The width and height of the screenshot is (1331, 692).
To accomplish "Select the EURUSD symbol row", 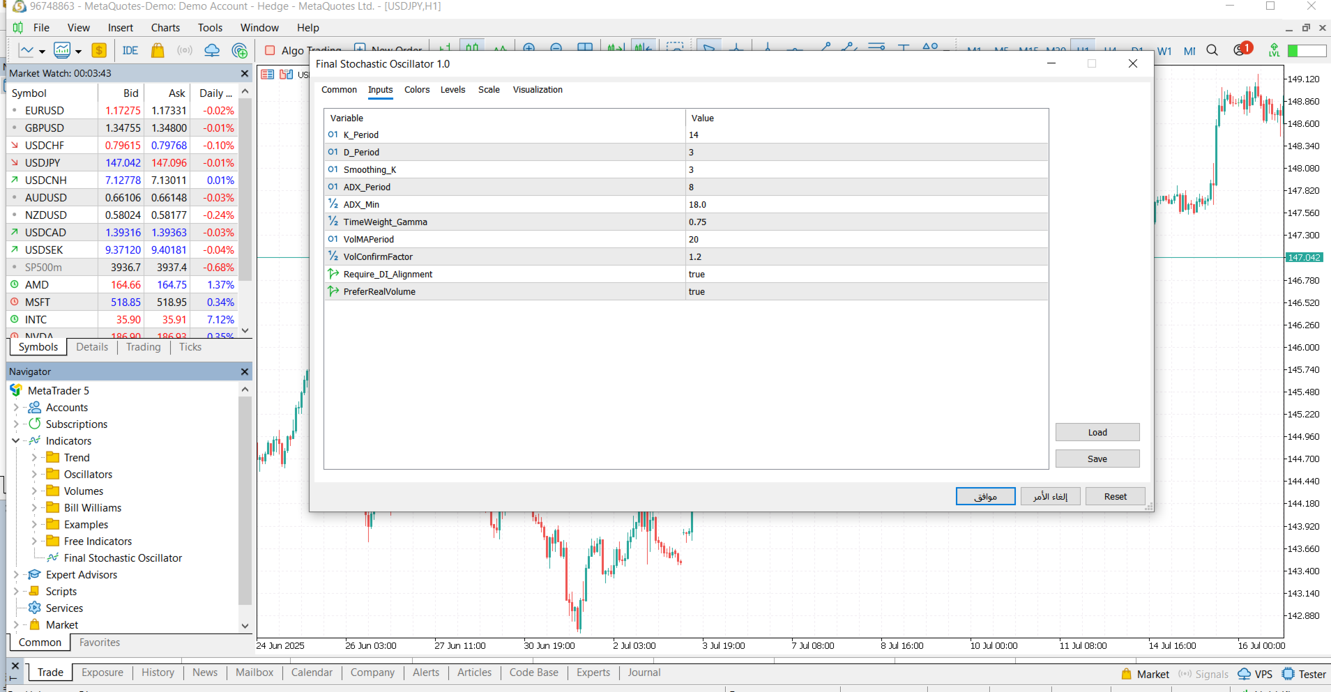I will (x=123, y=110).
